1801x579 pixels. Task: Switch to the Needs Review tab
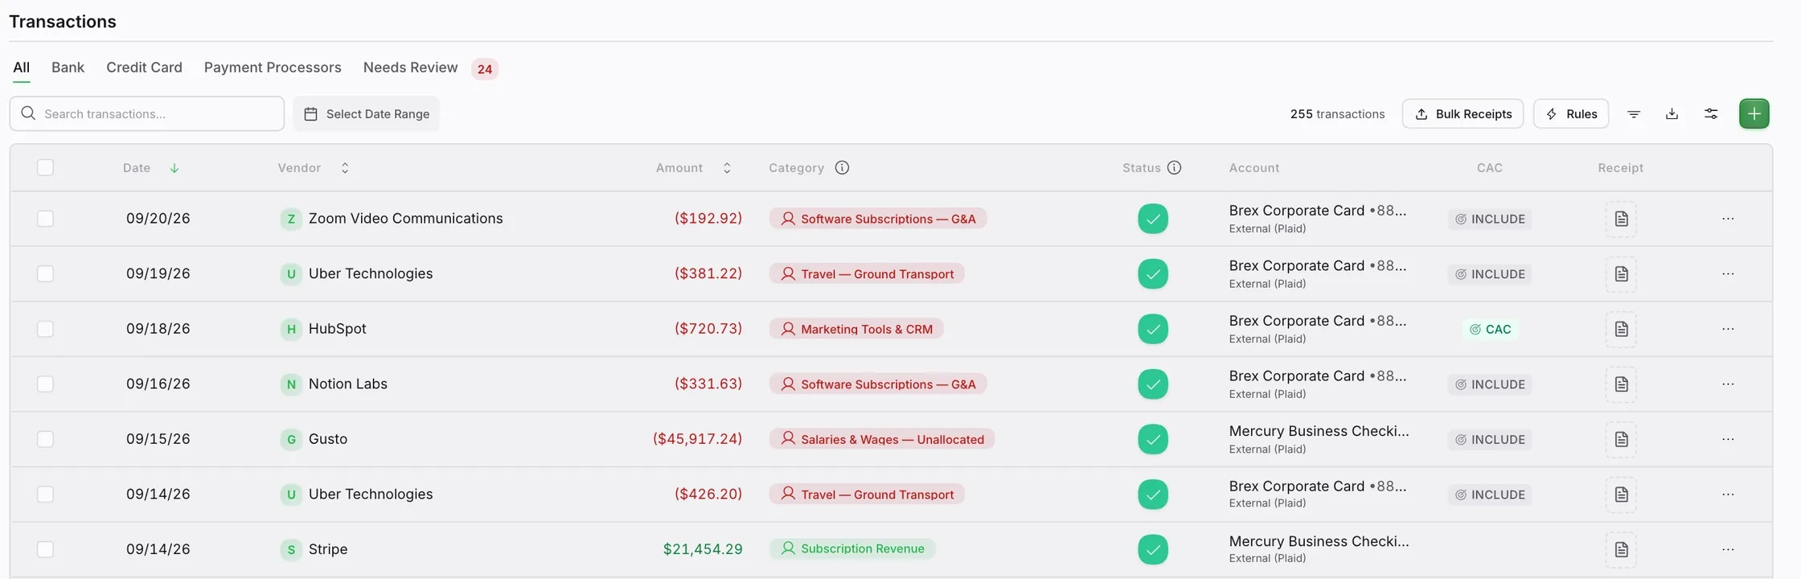coord(410,68)
